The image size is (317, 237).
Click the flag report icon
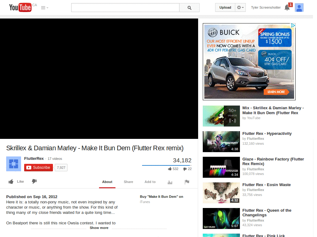pyautogui.click(x=187, y=182)
